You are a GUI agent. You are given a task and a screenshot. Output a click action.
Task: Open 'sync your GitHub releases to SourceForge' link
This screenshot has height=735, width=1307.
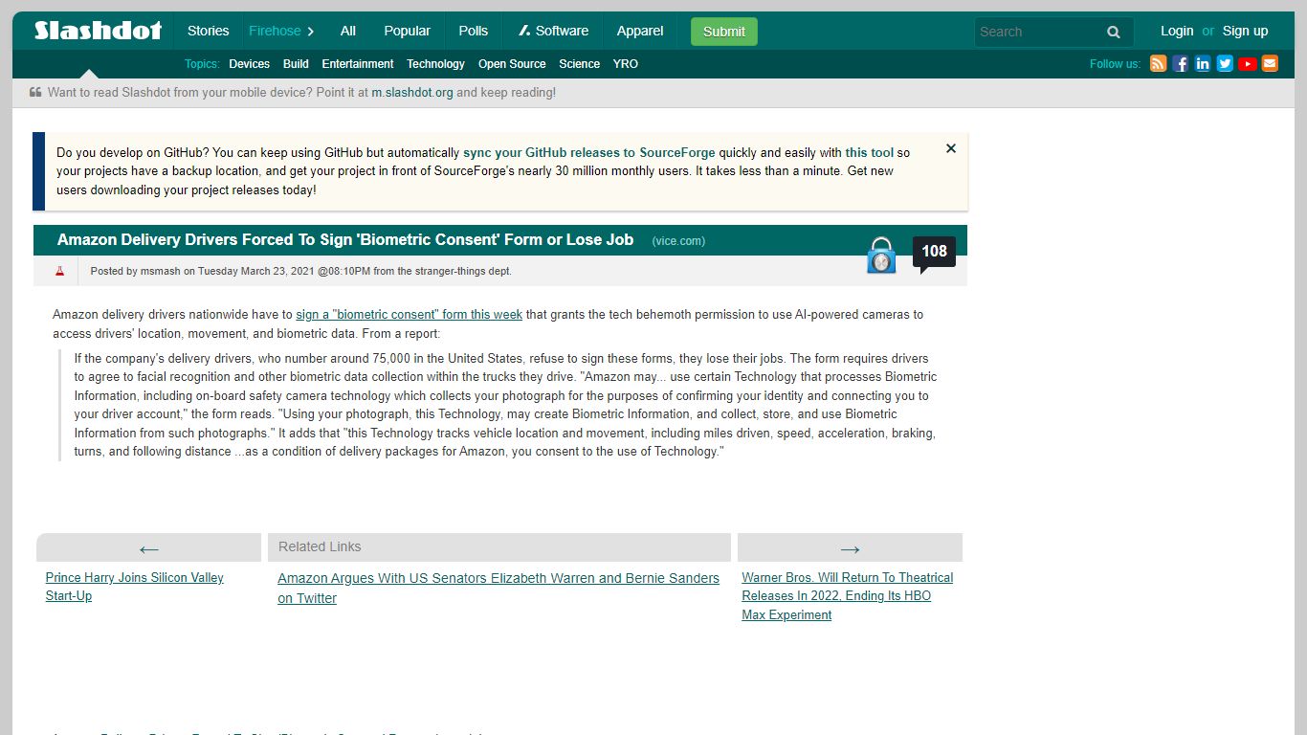click(x=589, y=152)
